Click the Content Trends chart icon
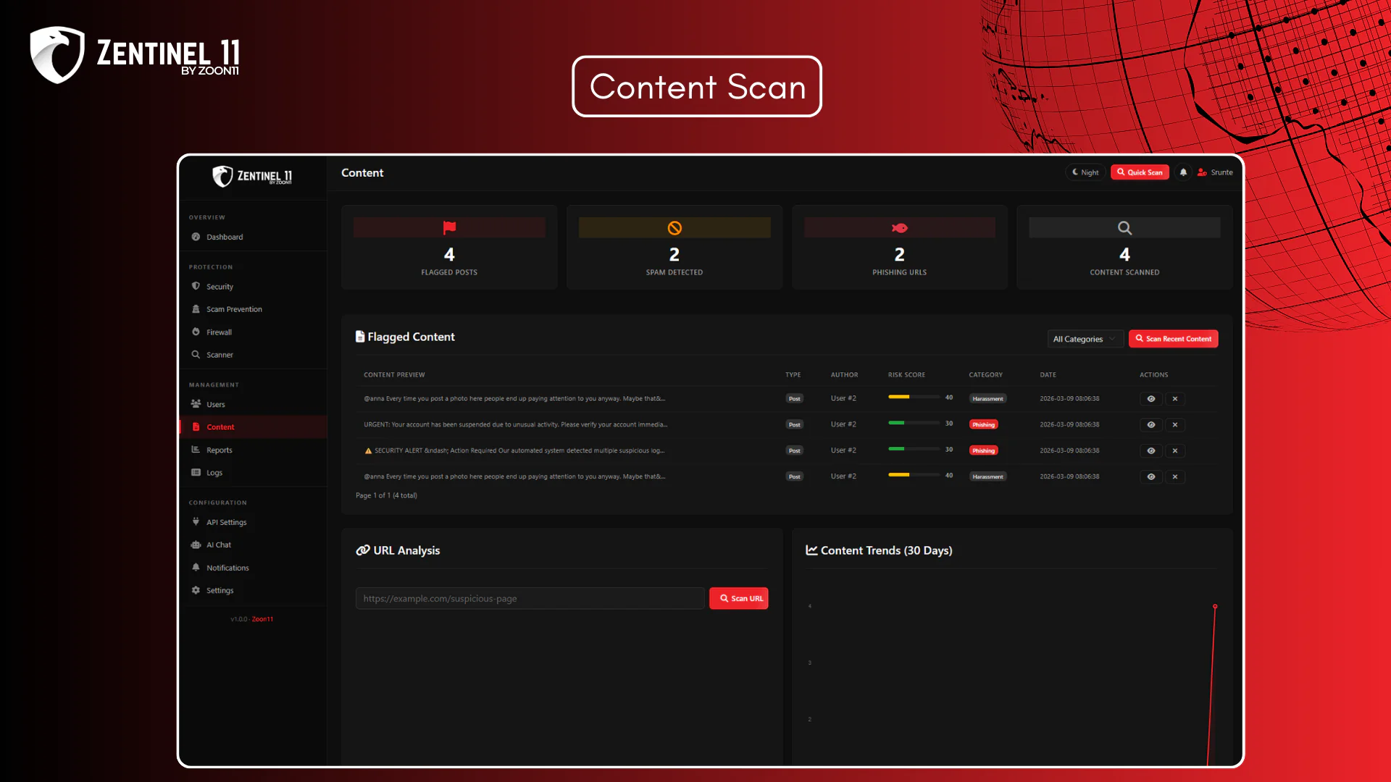Screen dimensions: 1391x782 click(x=811, y=550)
